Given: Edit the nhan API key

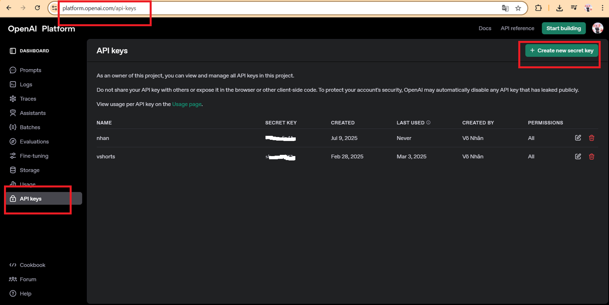Looking at the screenshot, I should (x=578, y=138).
